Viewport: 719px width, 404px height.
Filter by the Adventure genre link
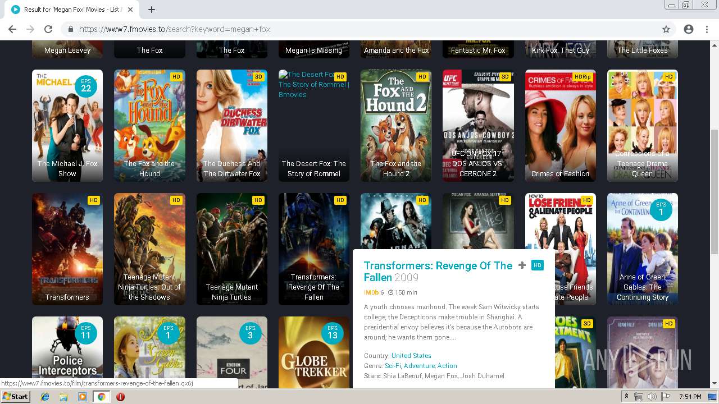(419, 366)
